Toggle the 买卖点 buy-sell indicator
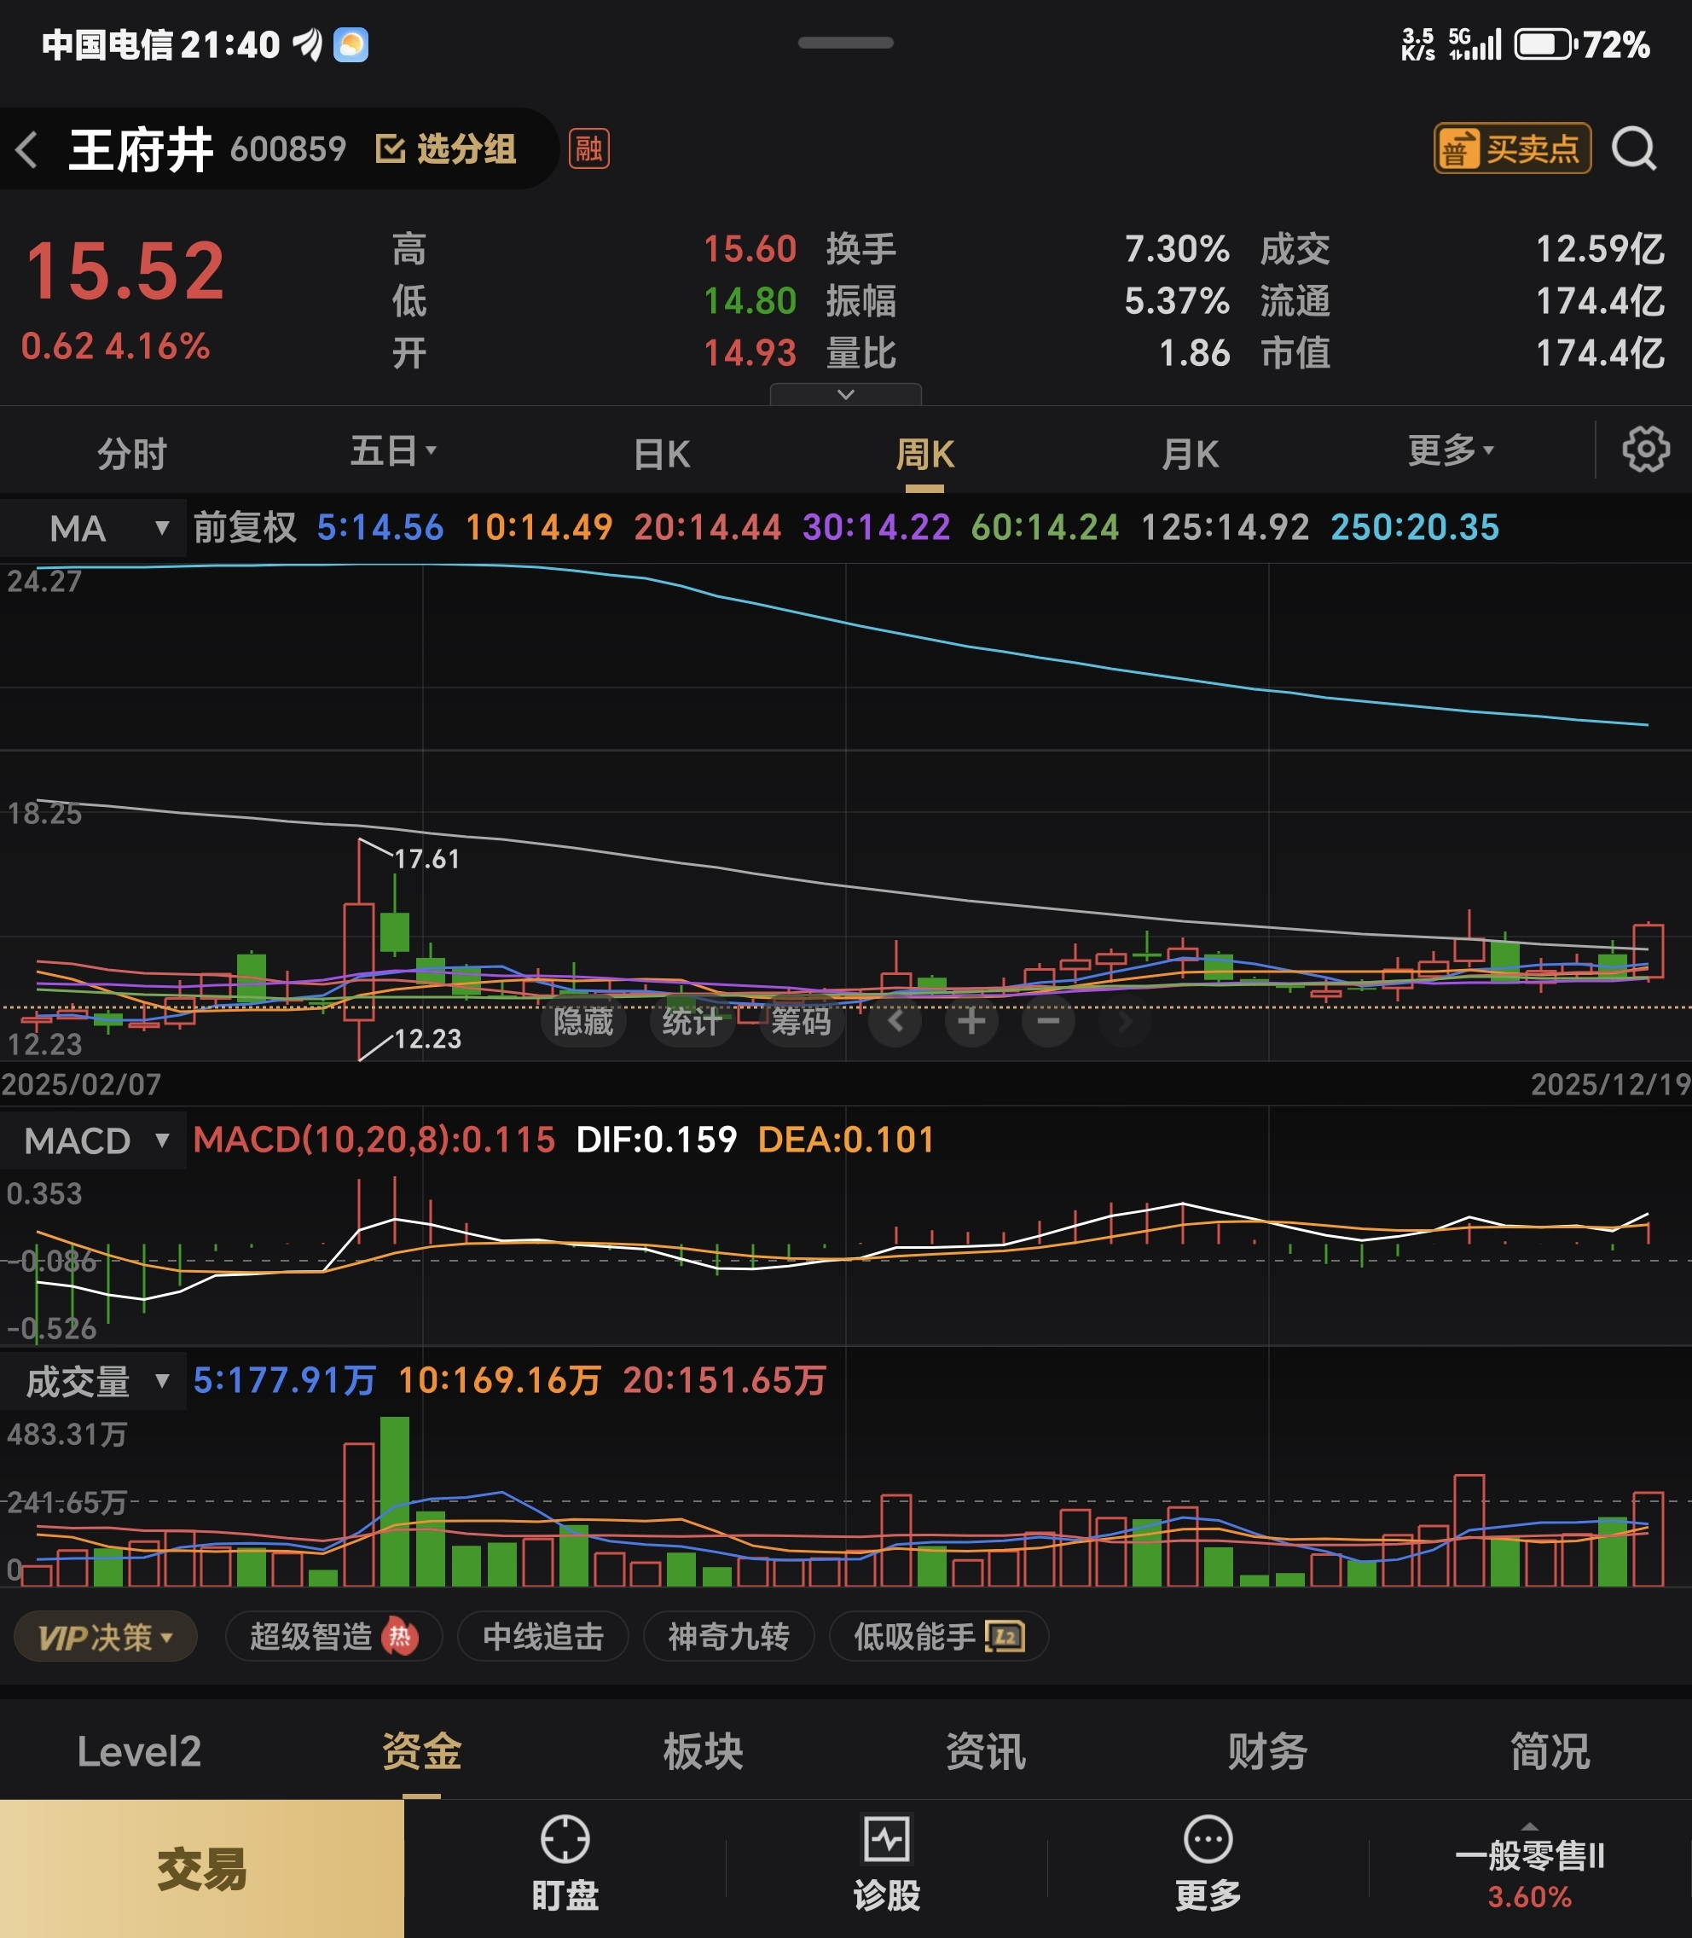Viewport: 1692px width, 1938px height. point(1512,149)
